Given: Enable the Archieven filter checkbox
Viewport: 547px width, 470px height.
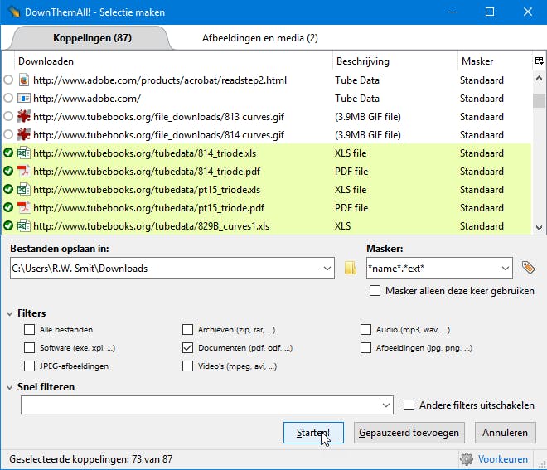Looking at the screenshot, I should pyautogui.click(x=188, y=330).
